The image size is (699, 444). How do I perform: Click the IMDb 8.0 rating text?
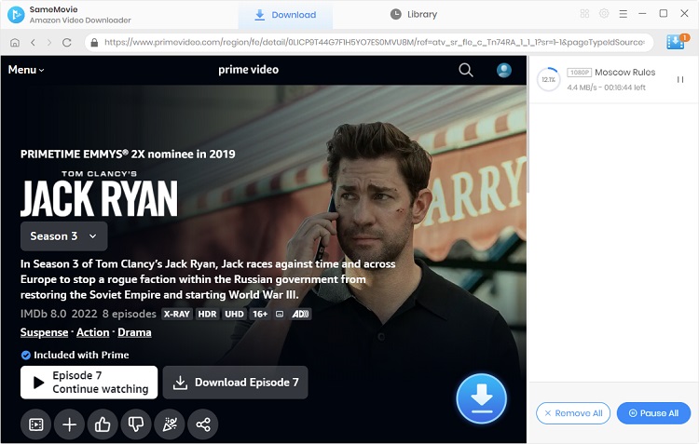click(43, 314)
